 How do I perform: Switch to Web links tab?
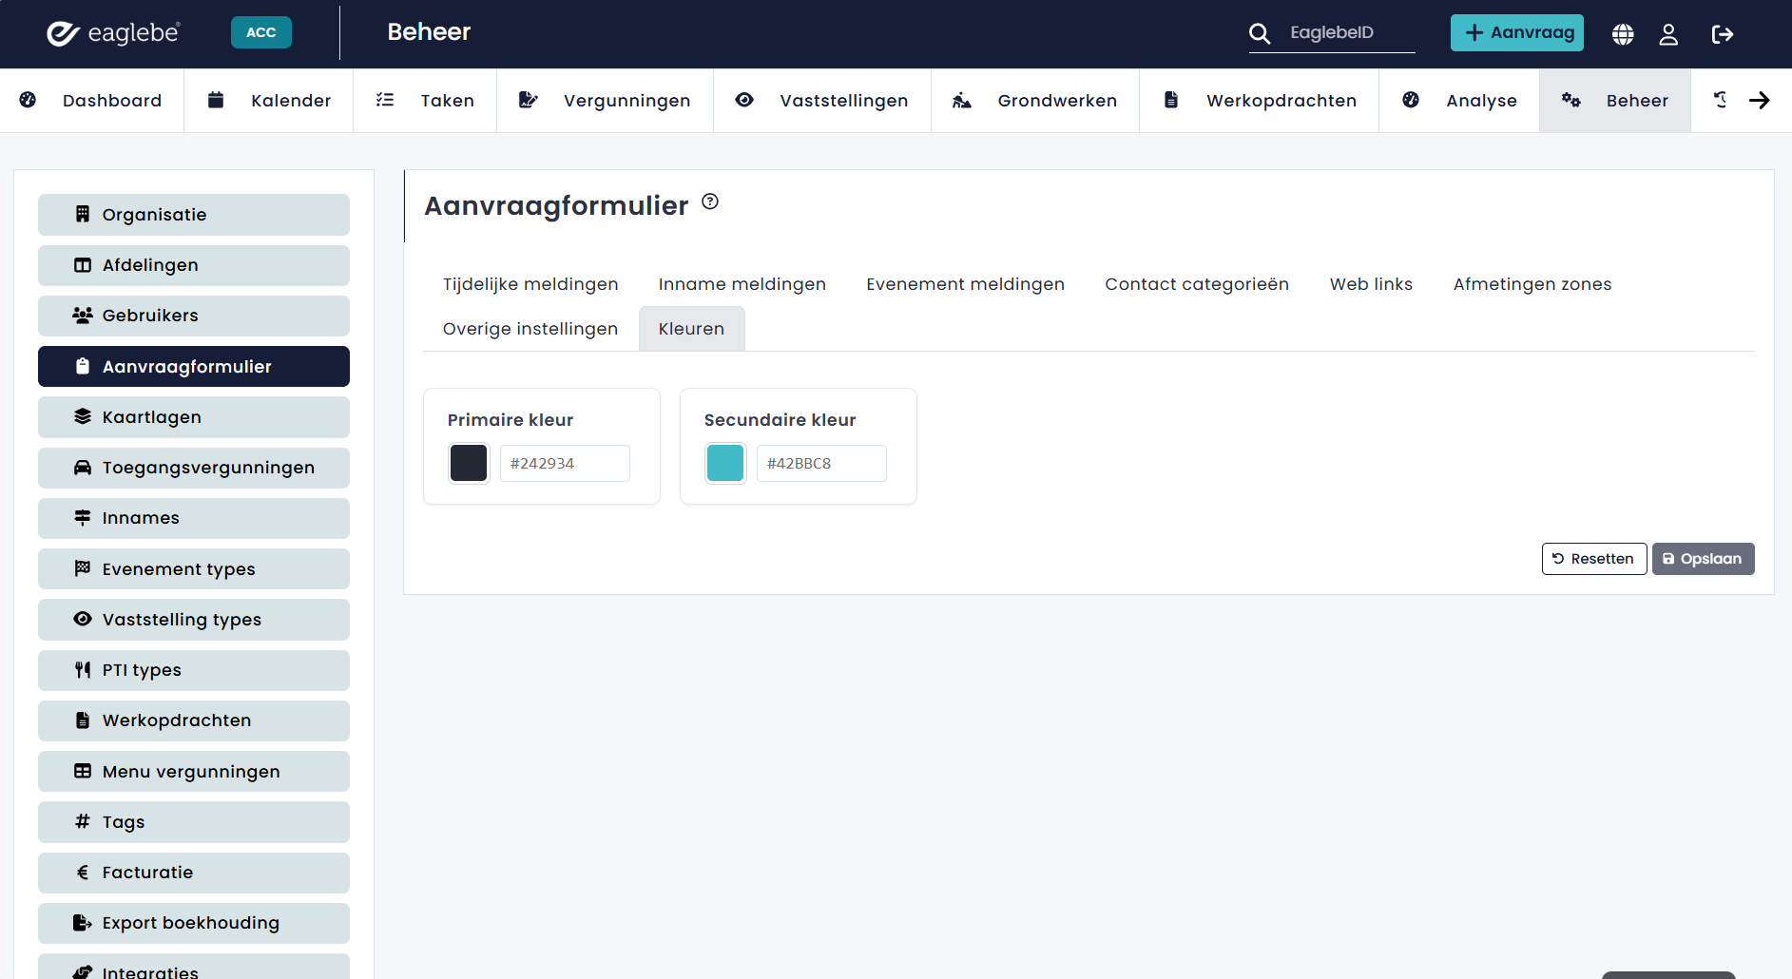1371,284
